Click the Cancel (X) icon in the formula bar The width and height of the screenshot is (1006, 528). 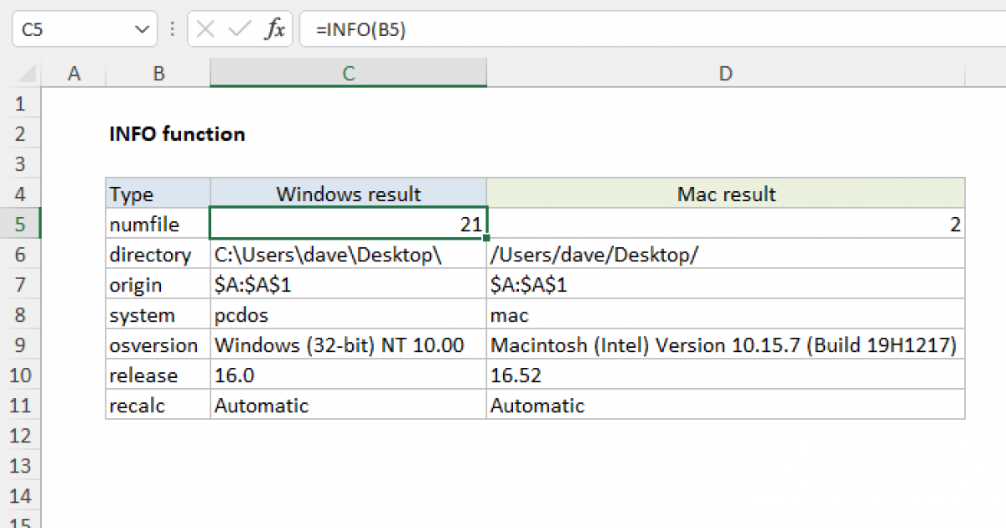[204, 28]
